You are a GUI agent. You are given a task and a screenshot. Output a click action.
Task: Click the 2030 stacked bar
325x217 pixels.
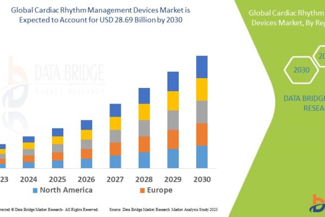click(202, 112)
